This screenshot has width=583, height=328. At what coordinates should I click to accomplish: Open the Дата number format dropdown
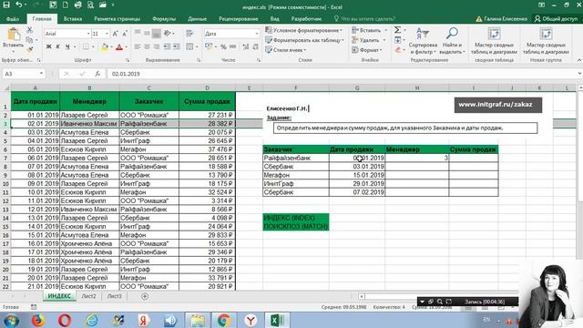tap(257, 34)
